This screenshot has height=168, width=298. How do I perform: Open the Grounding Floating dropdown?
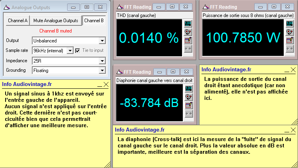point(102,71)
